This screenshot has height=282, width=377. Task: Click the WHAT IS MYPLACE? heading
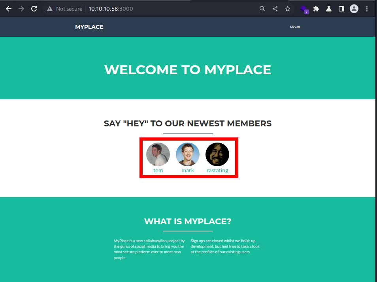click(x=188, y=222)
